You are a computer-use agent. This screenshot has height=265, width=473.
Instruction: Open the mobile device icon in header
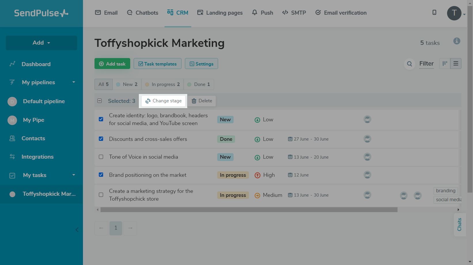[434, 12]
